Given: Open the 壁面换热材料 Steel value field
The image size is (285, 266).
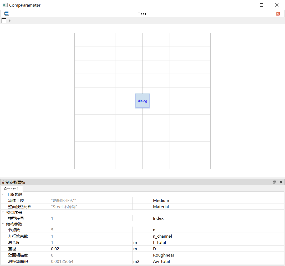Looking at the screenshot, I should (x=91, y=207).
